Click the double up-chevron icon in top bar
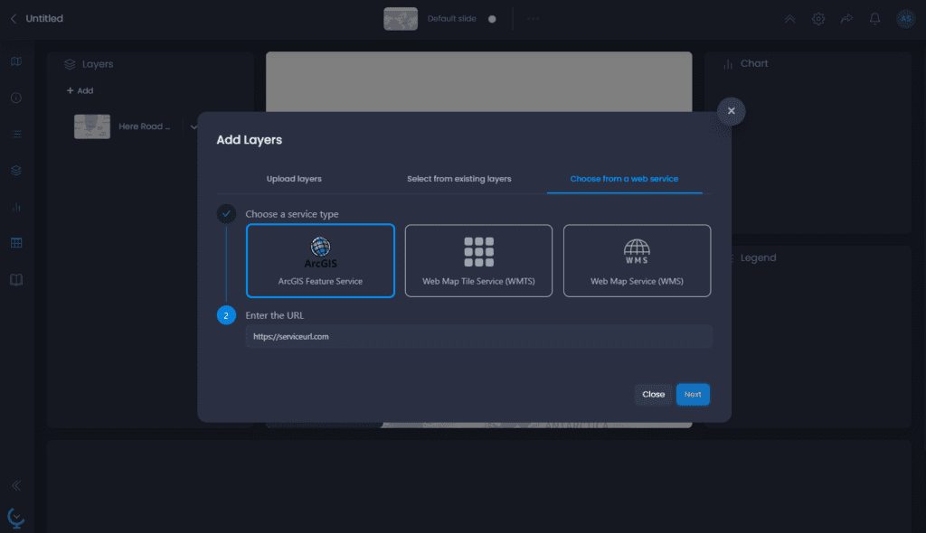The width and height of the screenshot is (926, 533). point(789,19)
